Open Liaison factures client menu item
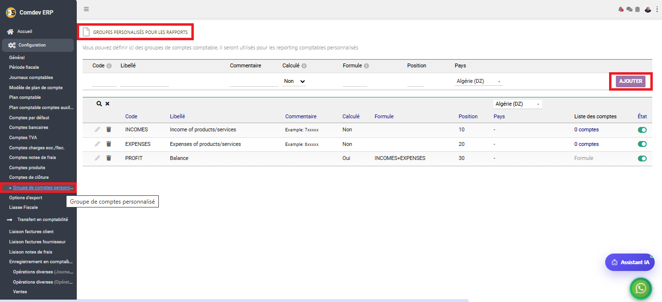The width and height of the screenshot is (662, 302). coord(32,232)
